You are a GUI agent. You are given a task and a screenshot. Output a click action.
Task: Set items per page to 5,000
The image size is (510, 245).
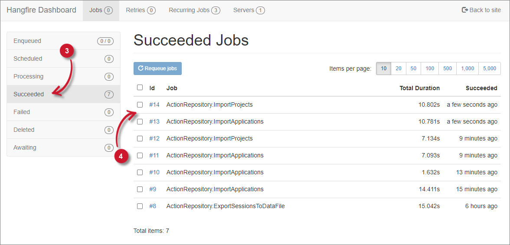point(490,69)
